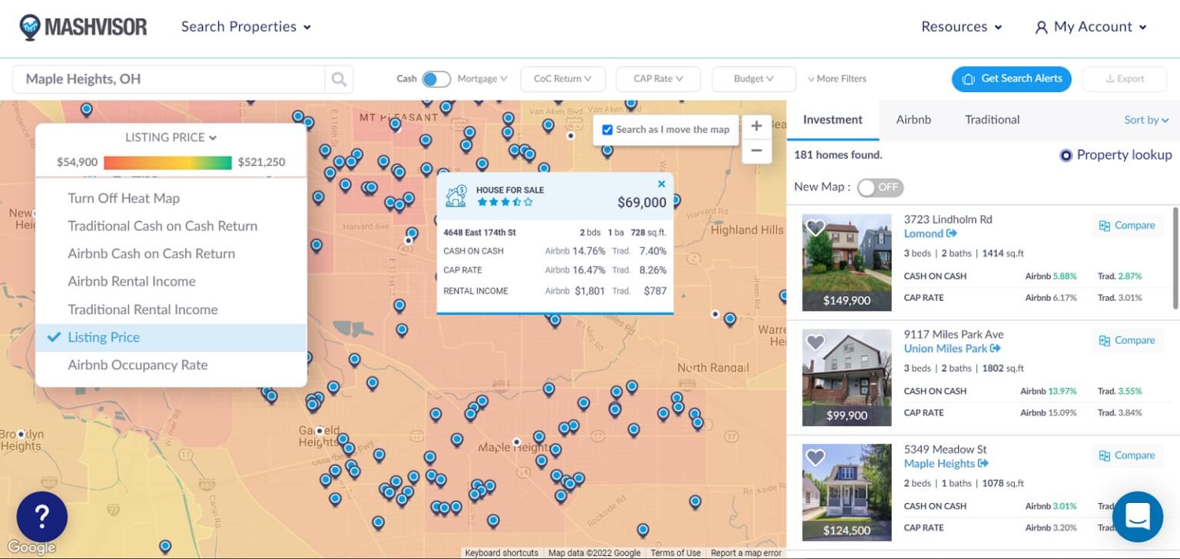This screenshot has height=559, width=1180.
Task: Click arrow icon beside Union Miles Park
Action: (x=996, y=349)
